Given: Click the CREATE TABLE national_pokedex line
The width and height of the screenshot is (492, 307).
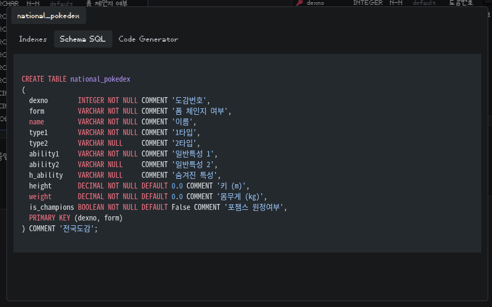Looking at the screenshot, I should coord(76,79).
